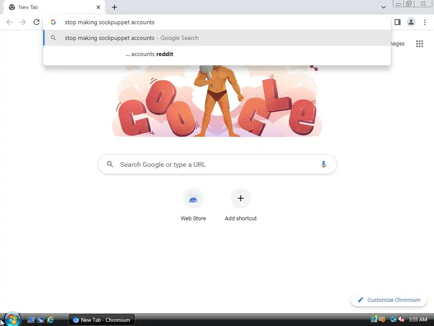Go back using the browser back arrow
This screenshot has width=434, height=326.
point(9,22)
